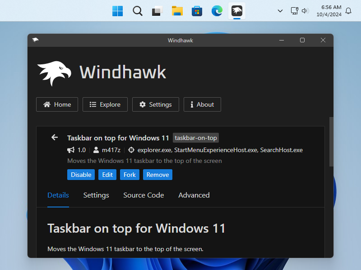Image resolution: width=361 pixels, height=270 pixels.
Task: Click the volume icon in the system tray
Action: click(304, 11)
